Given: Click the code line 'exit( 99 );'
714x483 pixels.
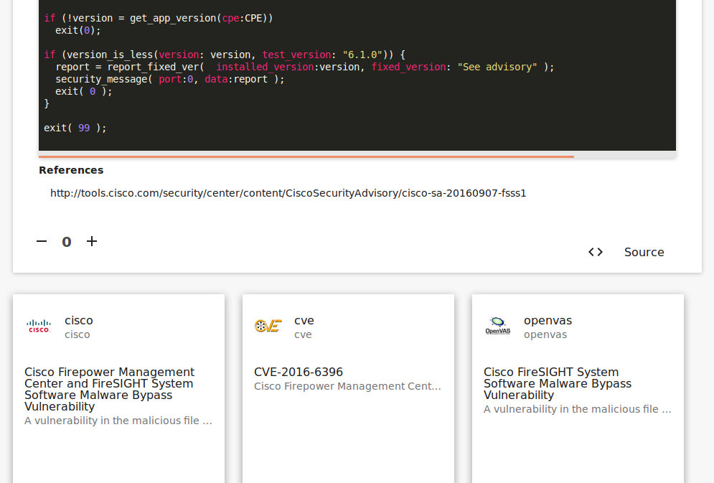Looking at the screenshot, I should pyautogui.click(x=75, y=128).
